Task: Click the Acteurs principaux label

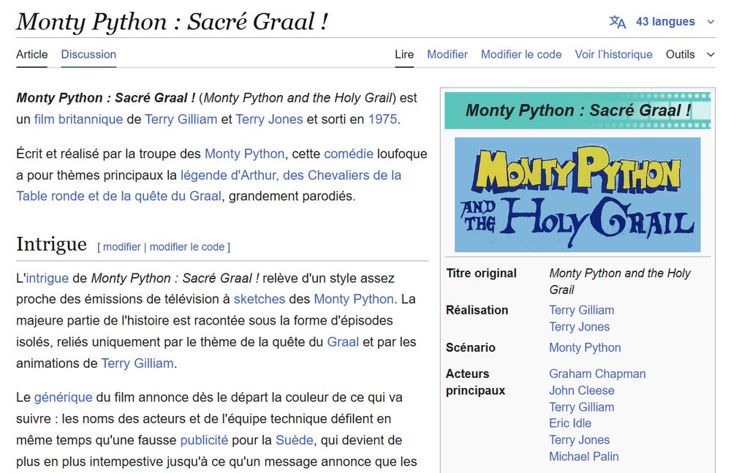Action: [475, 382]
